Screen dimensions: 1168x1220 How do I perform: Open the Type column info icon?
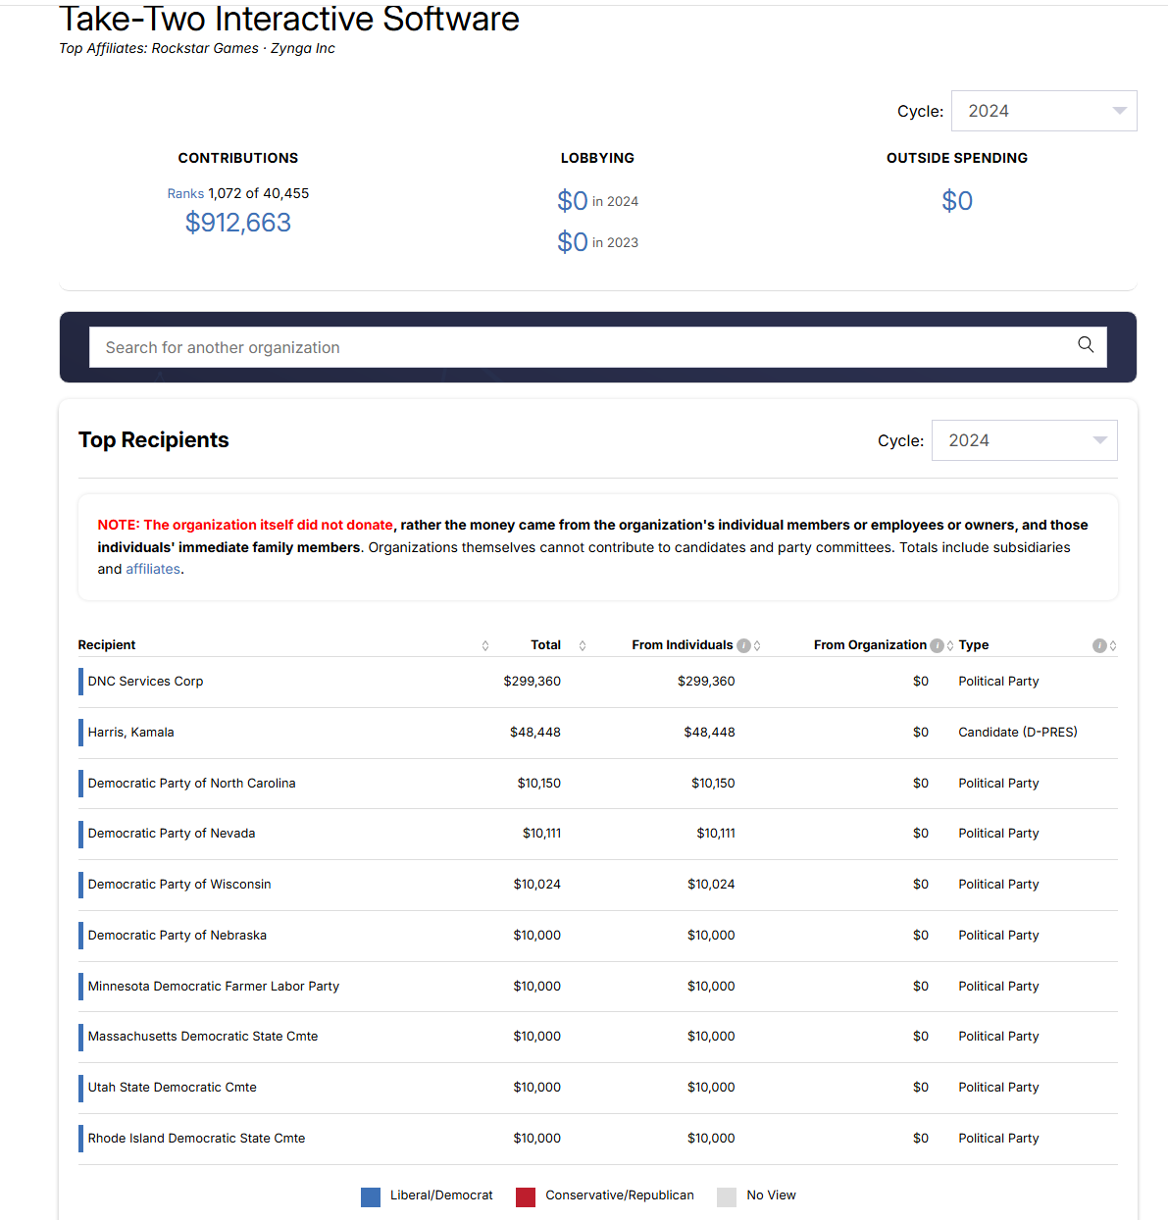(1099, 645)
